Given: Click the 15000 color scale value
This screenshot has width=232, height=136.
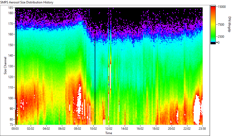Looking at the screenshot, I should [222, 7].
